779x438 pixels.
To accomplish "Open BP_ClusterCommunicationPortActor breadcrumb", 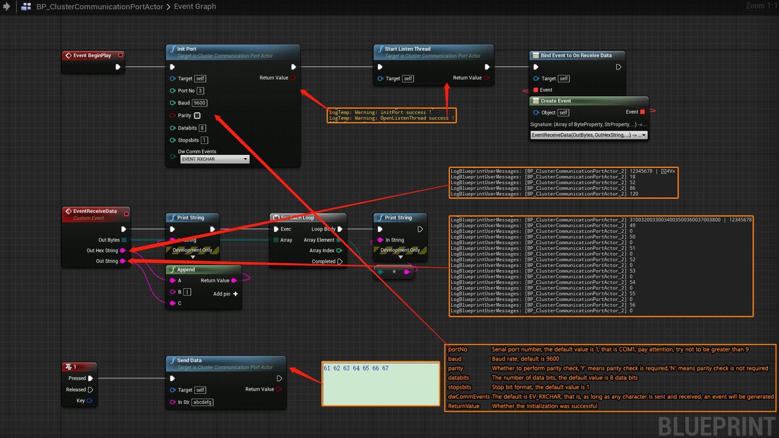I will click(x=99, y=7).
